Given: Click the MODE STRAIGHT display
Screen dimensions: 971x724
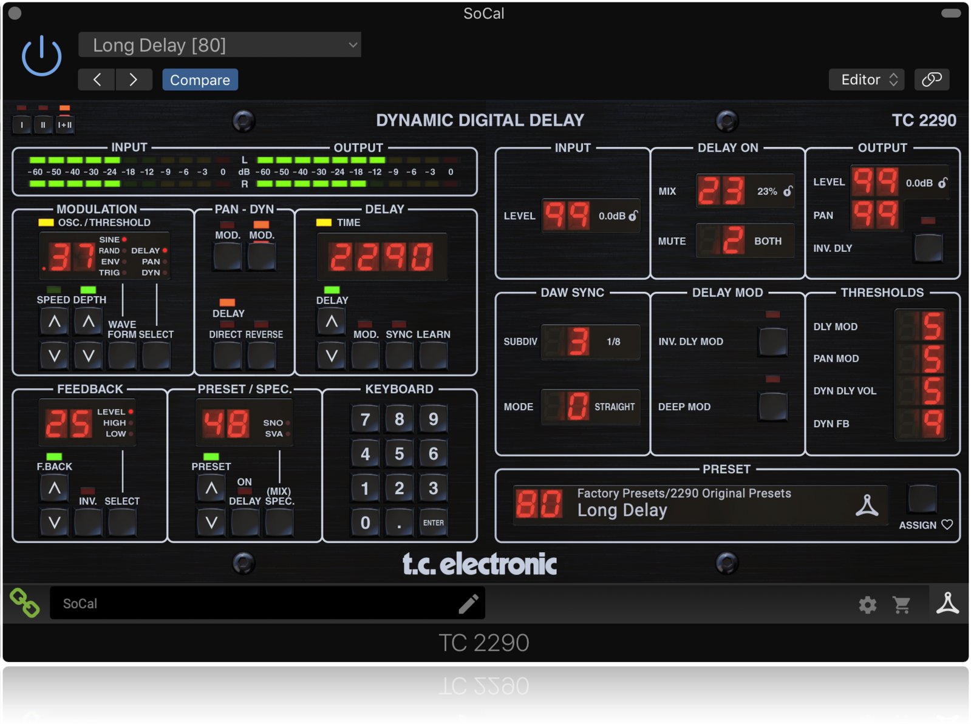Looking at the screenshot, I should [x=590, y=407].
